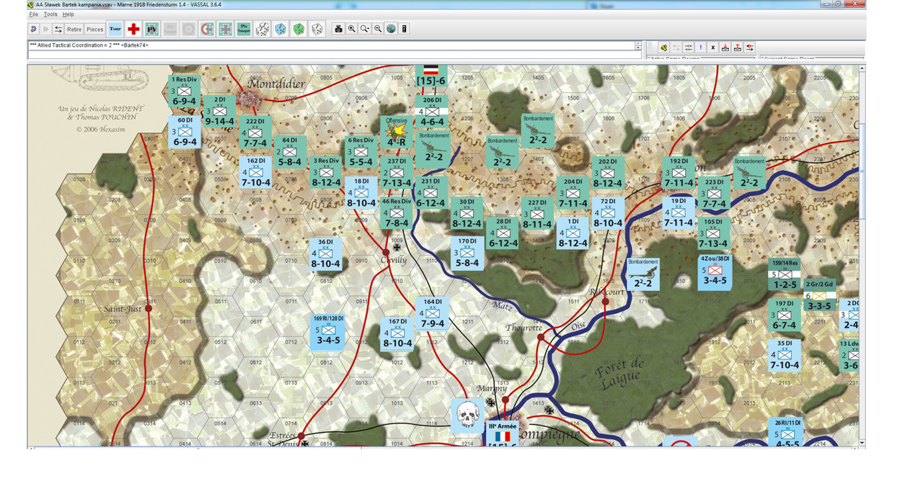Click the blue Tour button
The image size is (923, 499).
pos(115,29)
